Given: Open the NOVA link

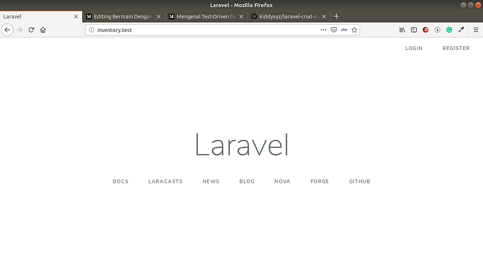Looking at the screenshot, I should click(282, 182).
